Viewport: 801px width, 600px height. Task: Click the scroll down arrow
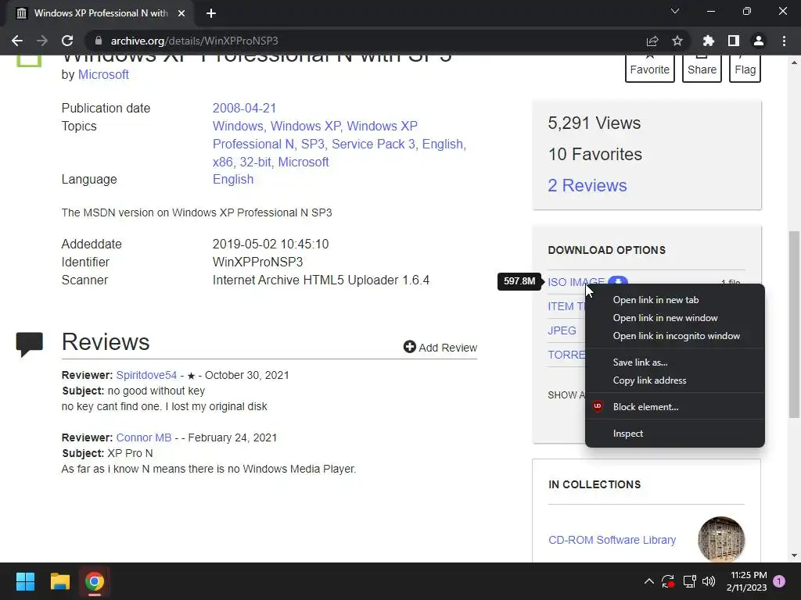tap(794, 555)
